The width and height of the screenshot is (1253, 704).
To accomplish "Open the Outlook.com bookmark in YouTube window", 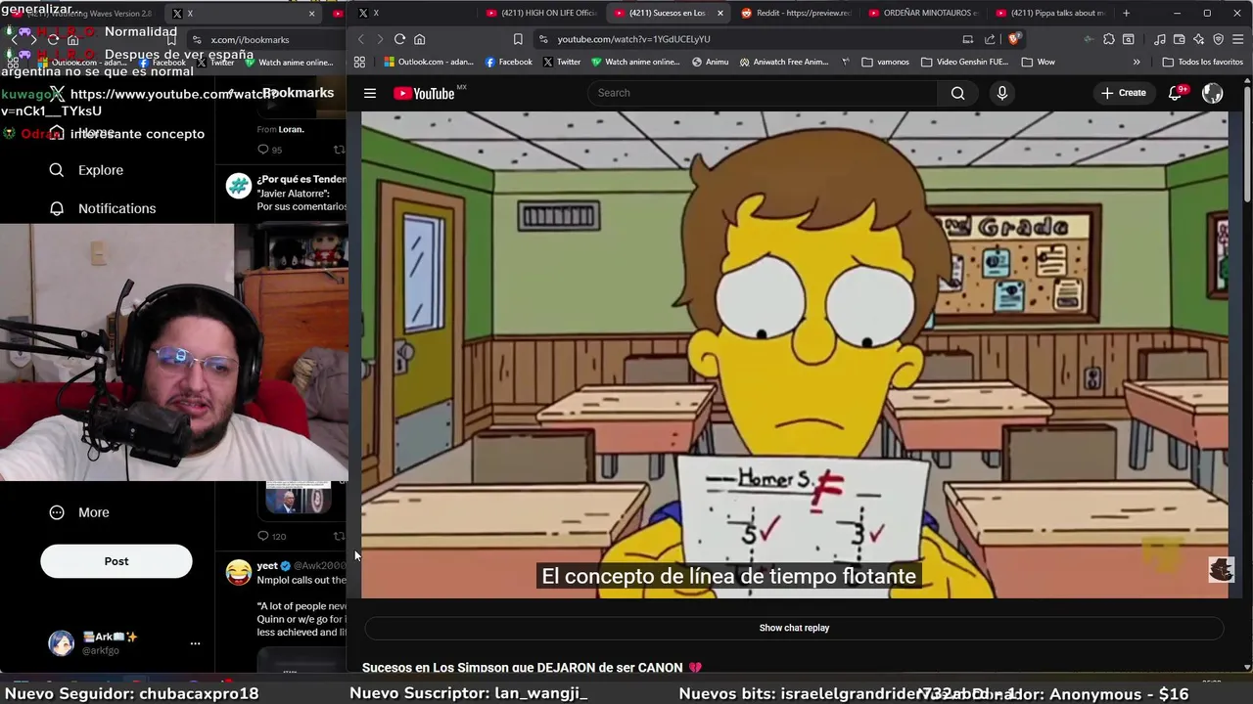I will pos(429,62).
